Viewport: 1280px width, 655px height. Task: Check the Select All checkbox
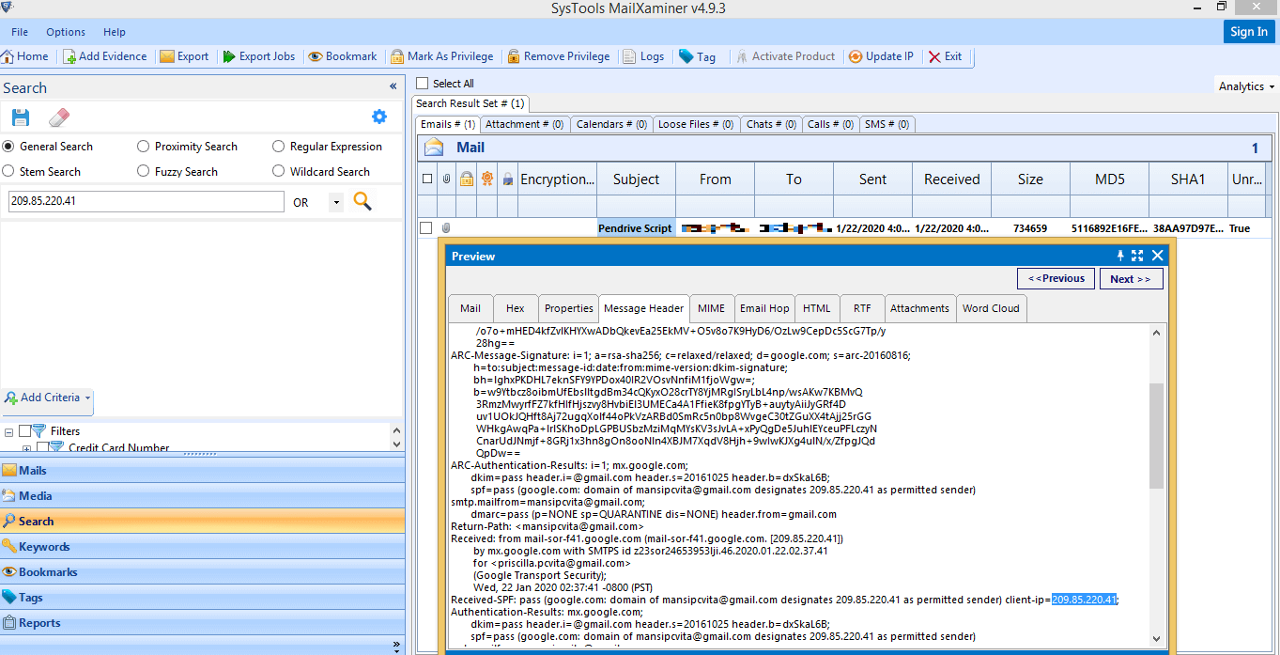(422, 84)
